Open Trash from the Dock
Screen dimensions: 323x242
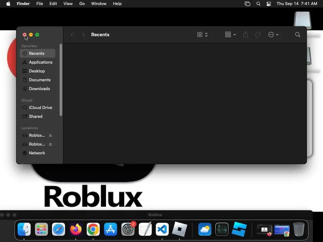[299, 229]
